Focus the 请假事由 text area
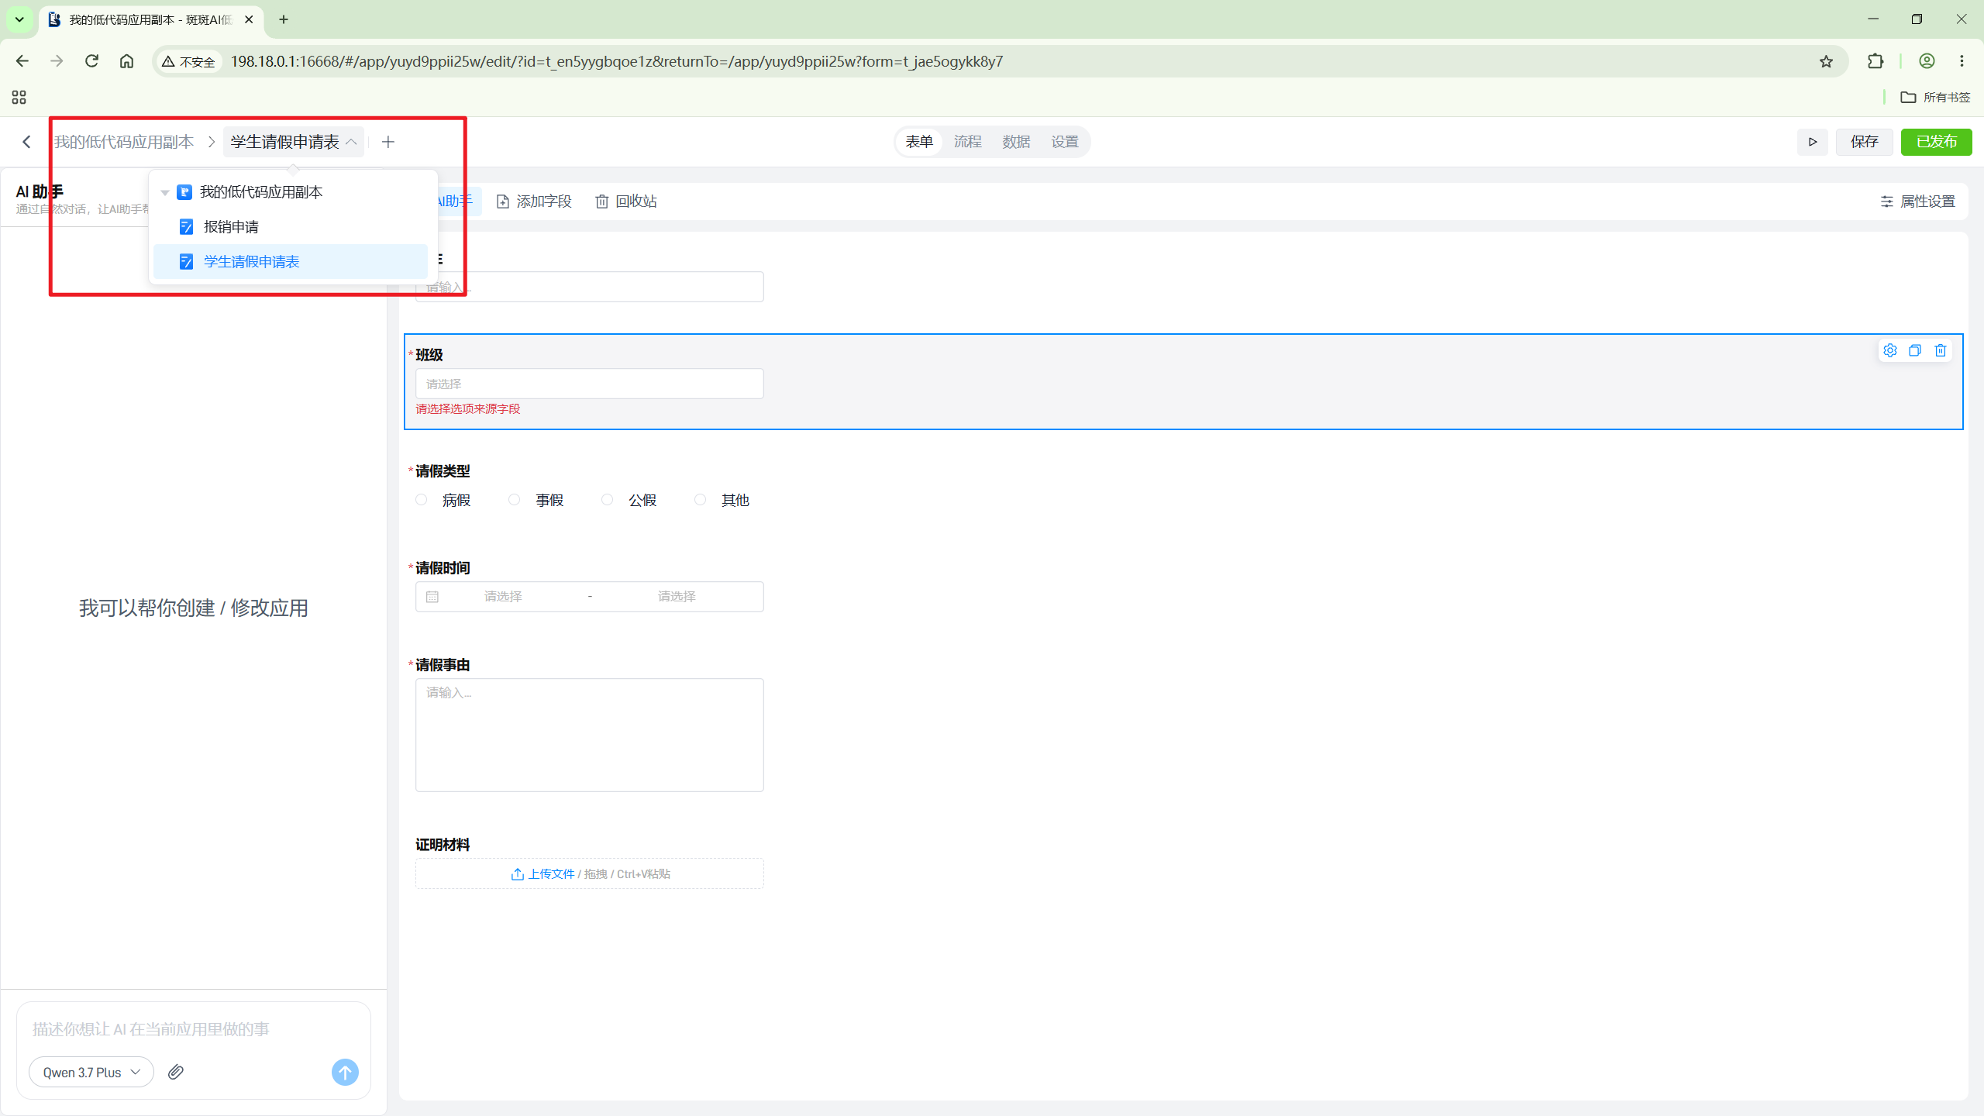This screenshot has height=1116, width=1984. point(589,735)
